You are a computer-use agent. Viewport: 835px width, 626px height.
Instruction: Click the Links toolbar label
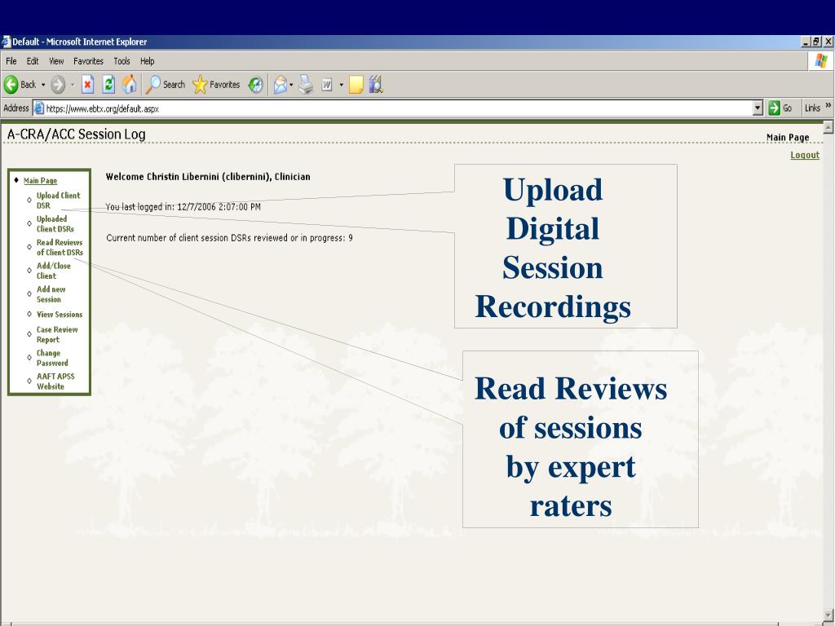tap(812, 108)
